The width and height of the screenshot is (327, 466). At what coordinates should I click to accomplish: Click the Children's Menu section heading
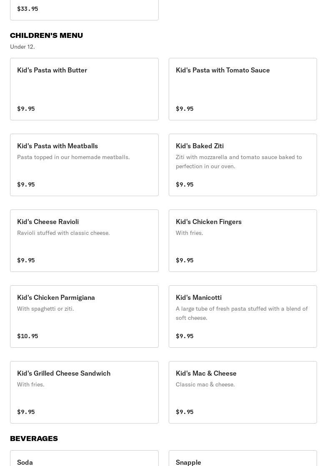click(47, 35)
